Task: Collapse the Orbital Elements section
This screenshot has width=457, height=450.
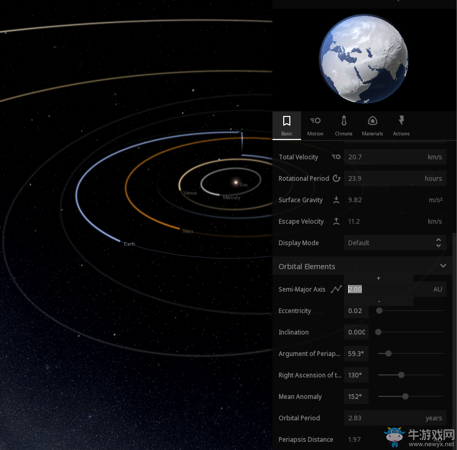Action: [x=443, y=266]
